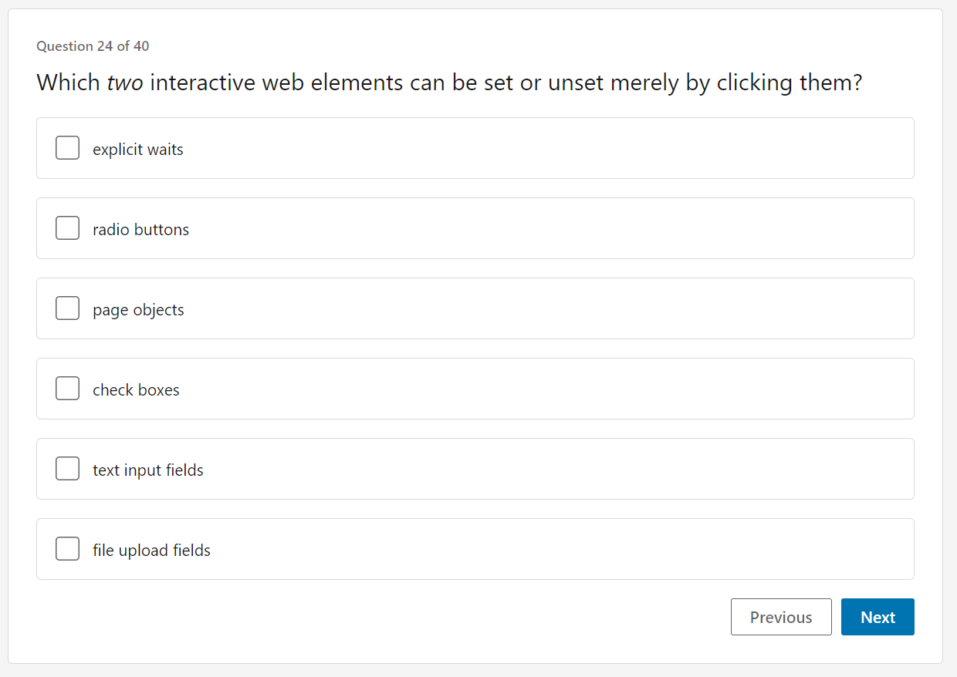Select the "file upload fields" answer card
This screenshot has height=677, width=957.
point(475,548)
